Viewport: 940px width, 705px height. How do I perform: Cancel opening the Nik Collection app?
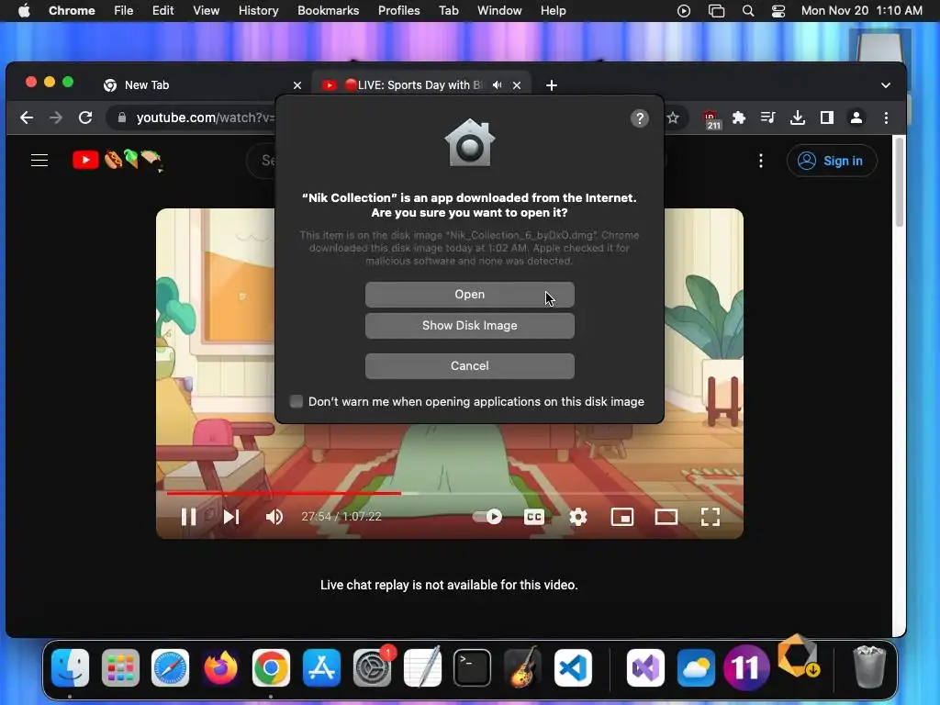tap(469, 365)
